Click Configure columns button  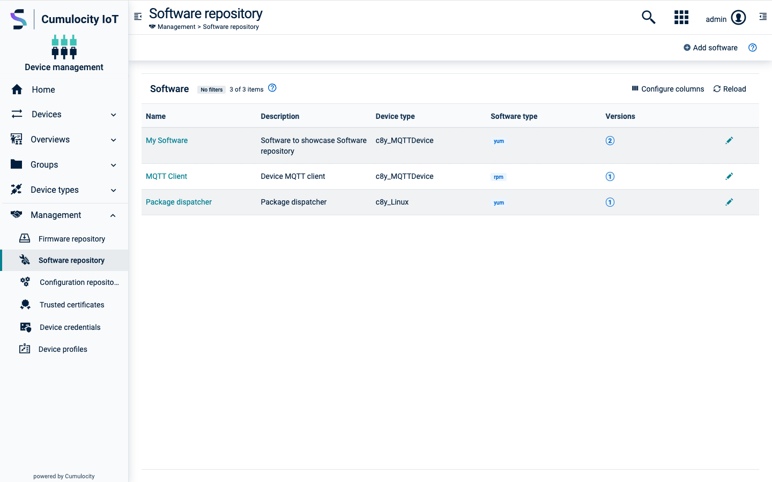(668, 89)
